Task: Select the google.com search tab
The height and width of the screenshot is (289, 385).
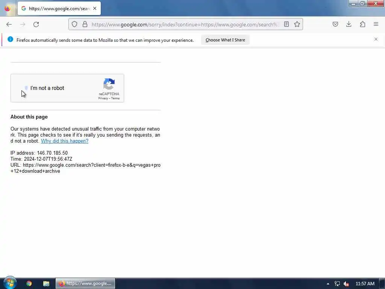Action: [x=59, y=8]
